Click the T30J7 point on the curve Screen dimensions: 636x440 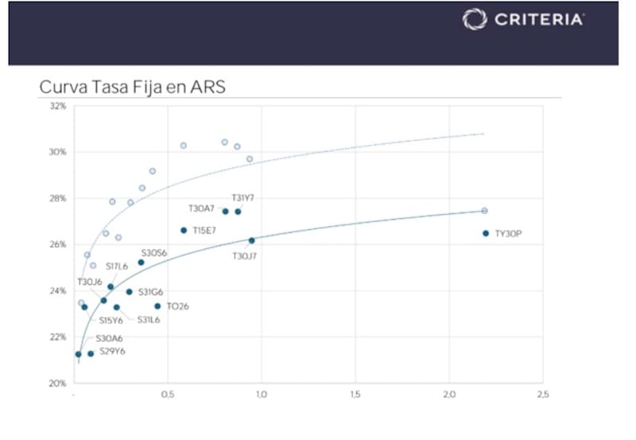[252, 240]
